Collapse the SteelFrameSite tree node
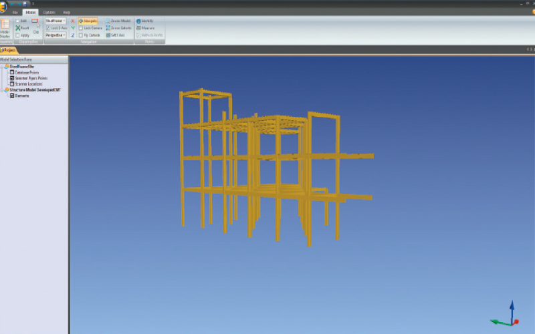 (2, 67)
